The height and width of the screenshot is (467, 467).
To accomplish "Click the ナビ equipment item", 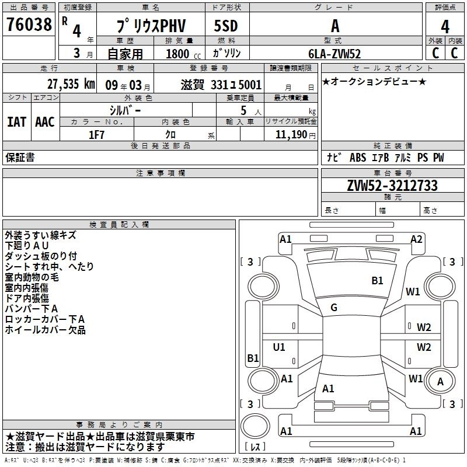I will coord(334,157).
